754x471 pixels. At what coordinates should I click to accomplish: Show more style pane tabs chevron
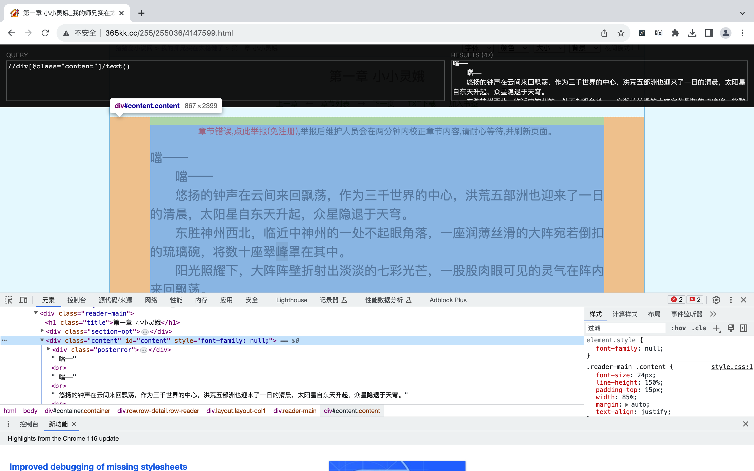tap(713, 314)
